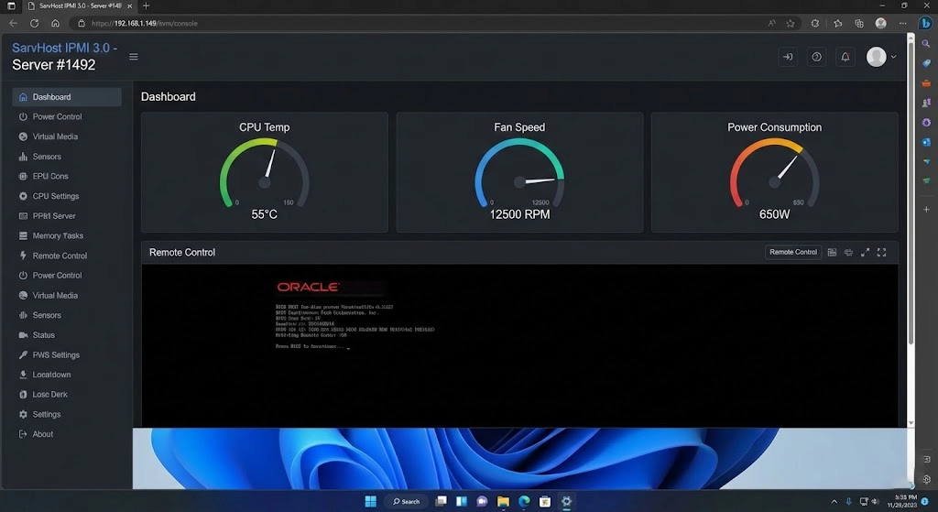Open Settings in the sidebar
The image size is (938, 512).
pos(67,414)
